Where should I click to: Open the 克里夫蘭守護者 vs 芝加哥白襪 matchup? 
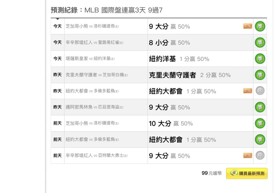point(97,75)
